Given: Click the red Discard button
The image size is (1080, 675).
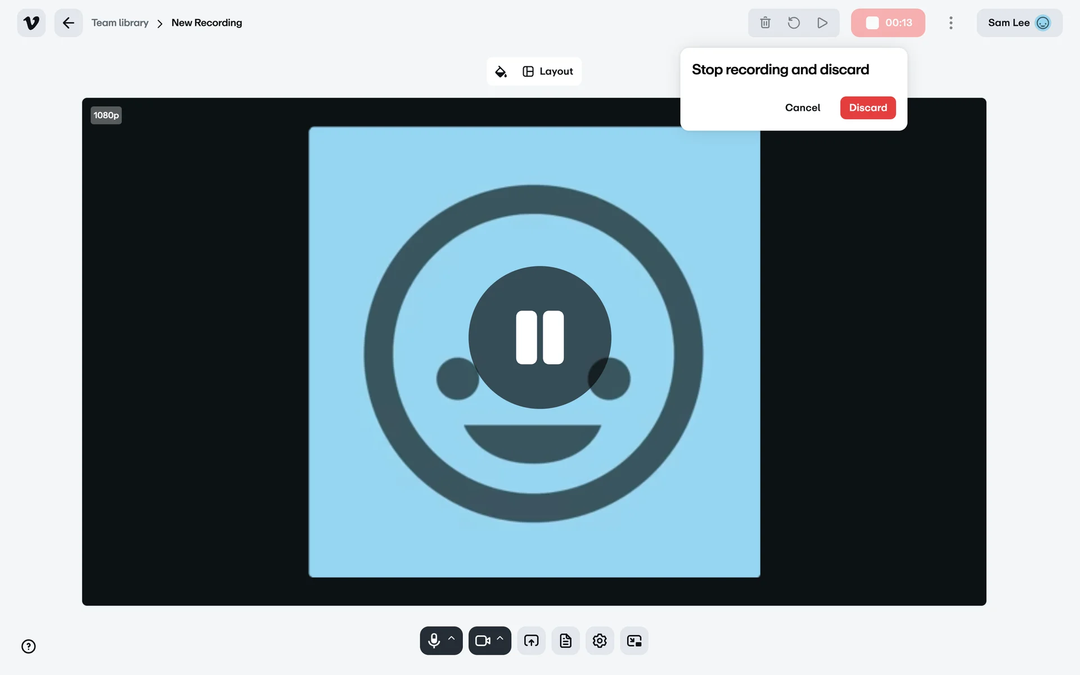Looking at the screenshot, I should click(x=867, y=108).
